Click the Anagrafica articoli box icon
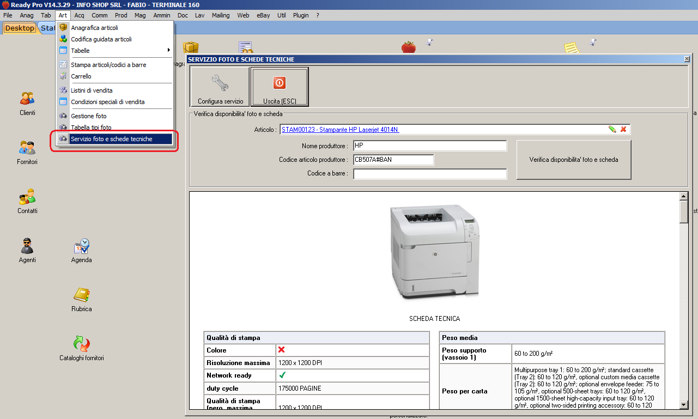This screenshot has height=419, width=698. coord(63,28)
